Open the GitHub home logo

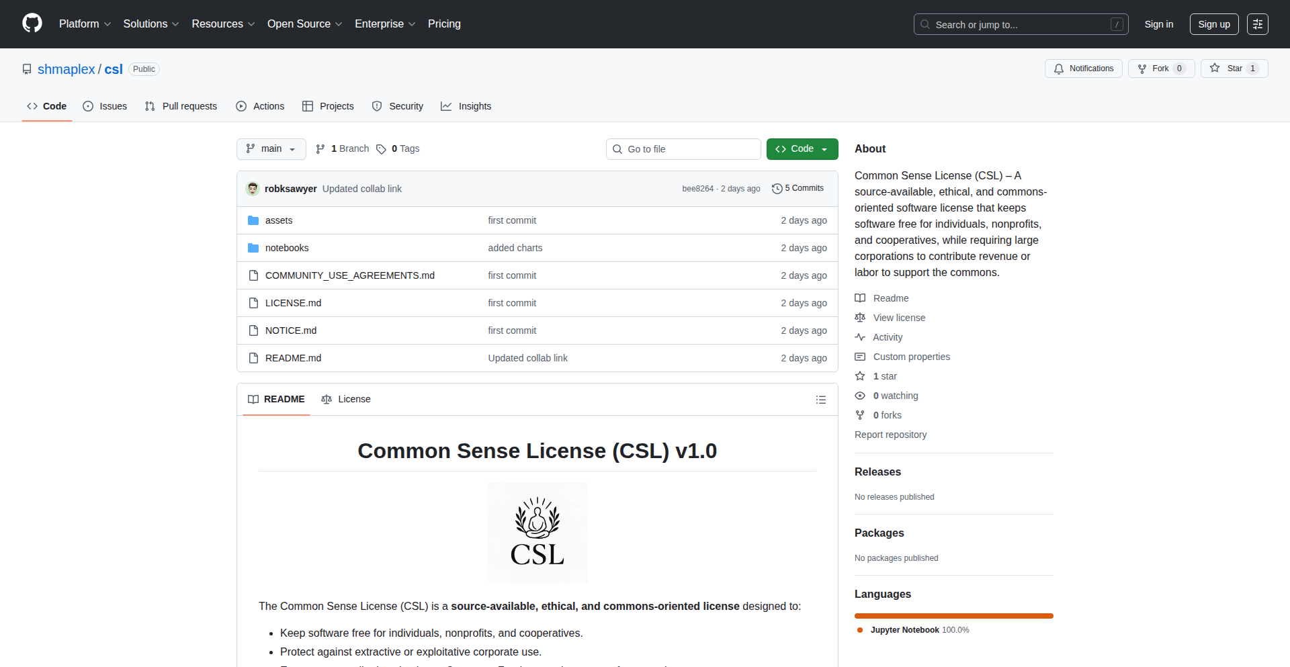31,24
